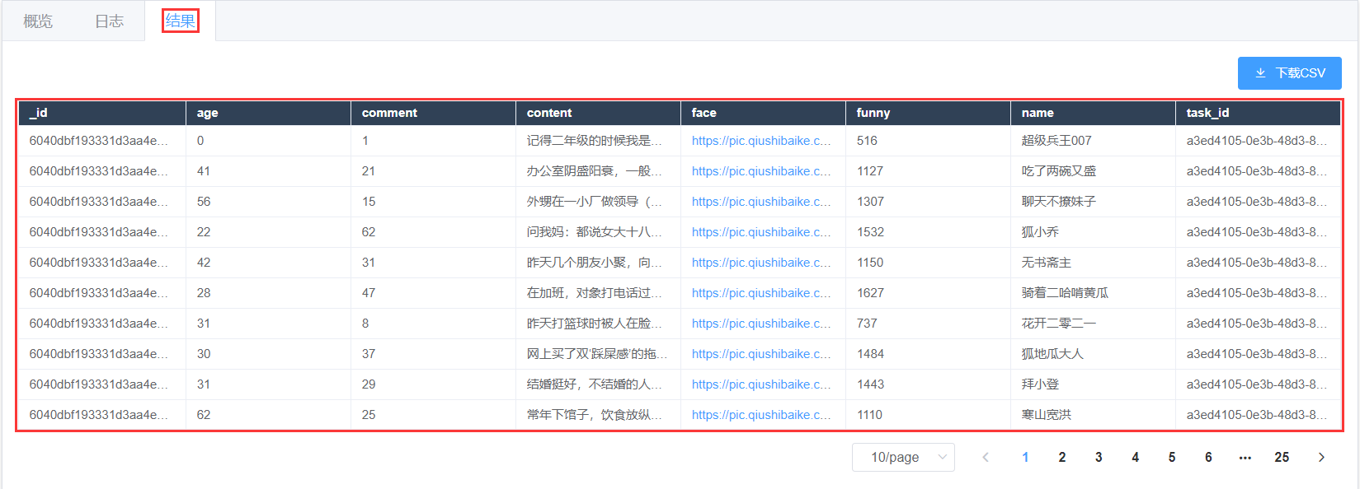The width and height of the screenshot is (1360, 489).
Task: Click the name cell 无书斋主
Action: [1046, 263]
